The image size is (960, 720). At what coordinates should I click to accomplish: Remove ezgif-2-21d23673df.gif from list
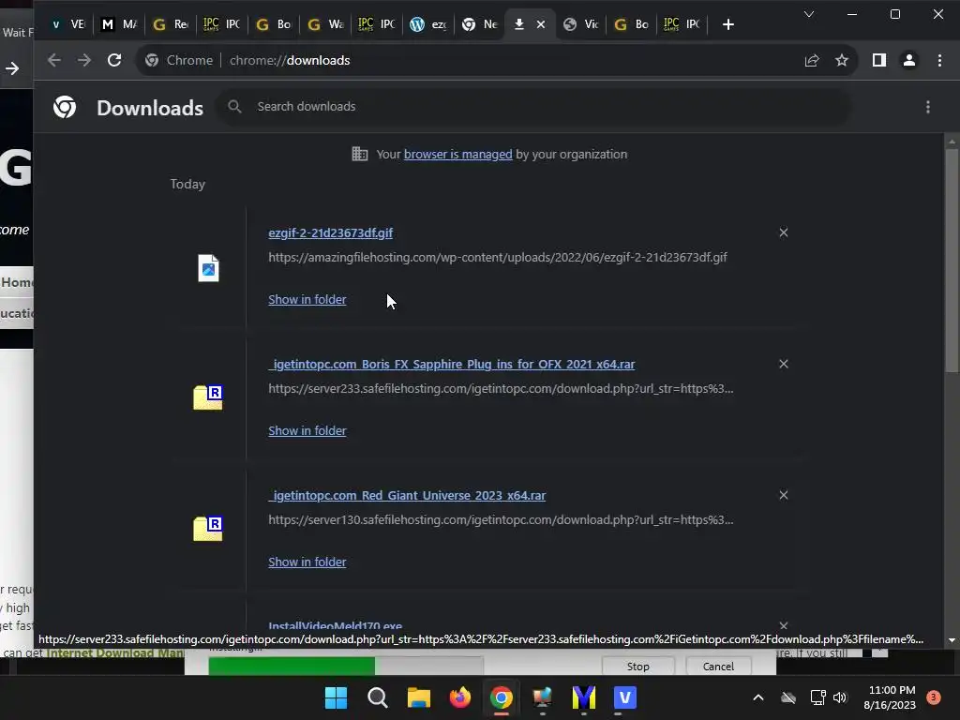tap(783, 232)
